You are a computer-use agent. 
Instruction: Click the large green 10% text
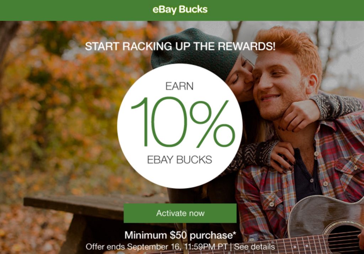pyautogui.click(x=183, y=123)
